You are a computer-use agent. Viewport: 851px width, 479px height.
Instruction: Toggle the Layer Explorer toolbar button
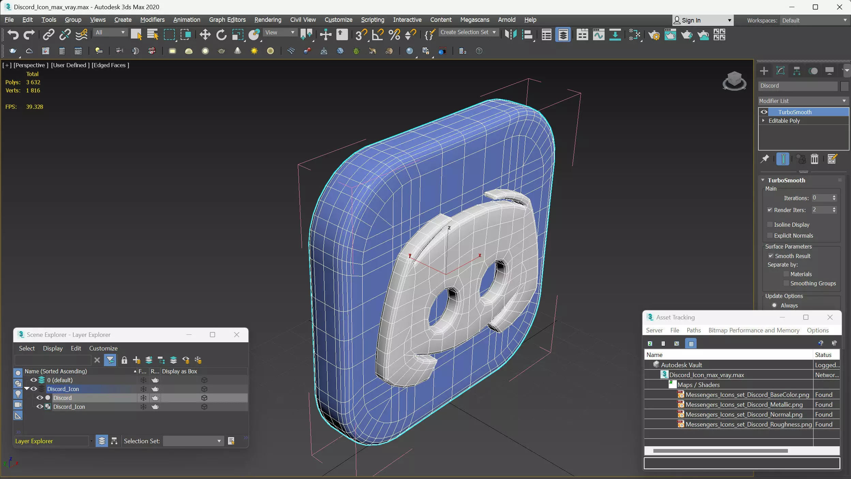pyautogui.click(x=563, y=34)
